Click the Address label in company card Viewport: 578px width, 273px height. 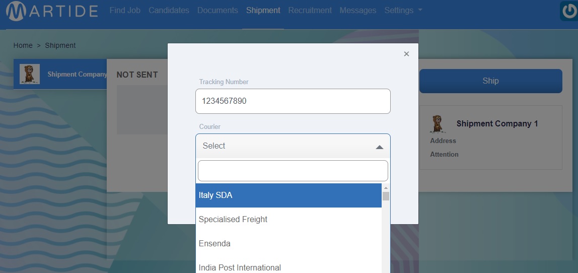click(443, 141)
